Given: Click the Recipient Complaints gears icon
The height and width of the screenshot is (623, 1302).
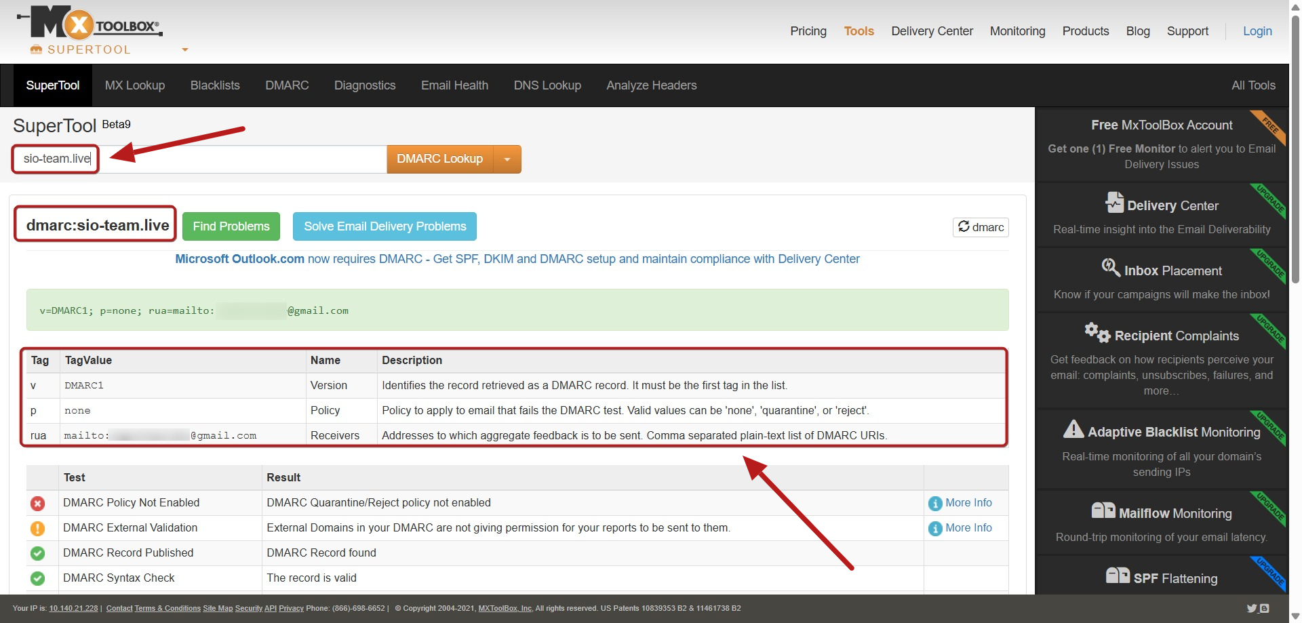Looking at the screenshot, I should click(1097, 333).
